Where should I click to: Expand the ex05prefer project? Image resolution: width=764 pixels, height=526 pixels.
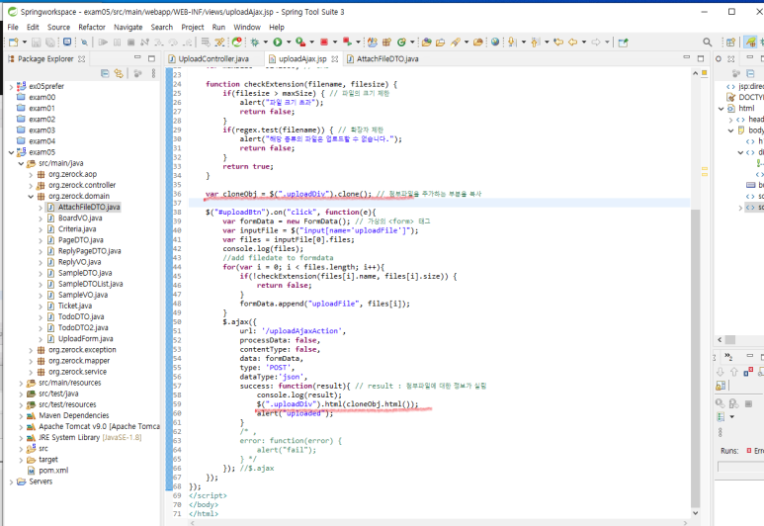11,87
